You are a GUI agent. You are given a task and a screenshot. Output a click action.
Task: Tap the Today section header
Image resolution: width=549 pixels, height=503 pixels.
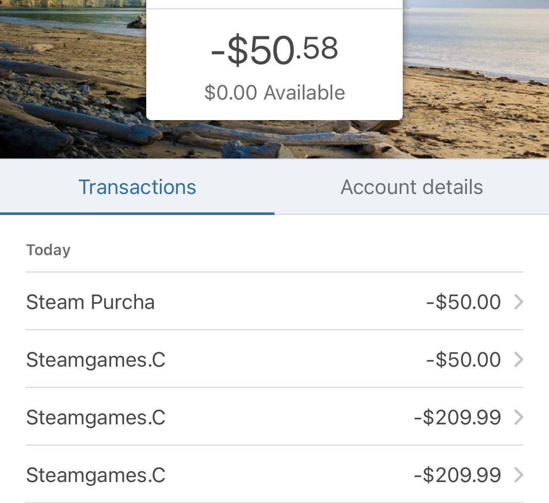click(x=48, y=250)
